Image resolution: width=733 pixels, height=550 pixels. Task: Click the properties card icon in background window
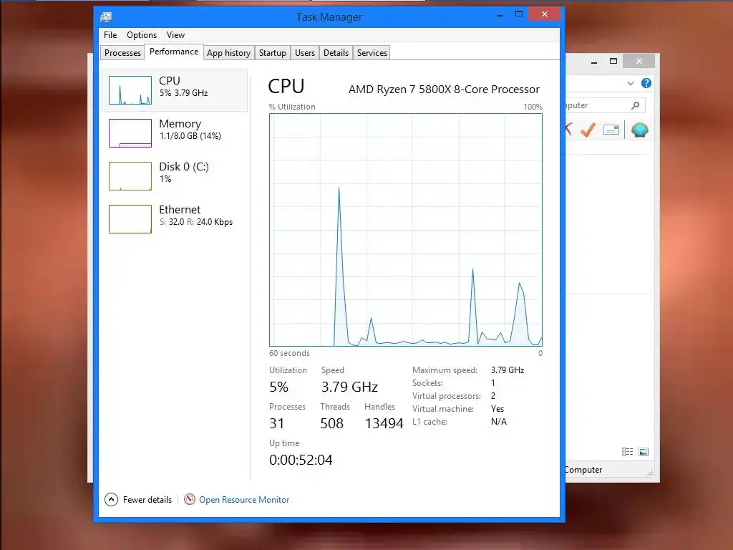pos(611,130)
